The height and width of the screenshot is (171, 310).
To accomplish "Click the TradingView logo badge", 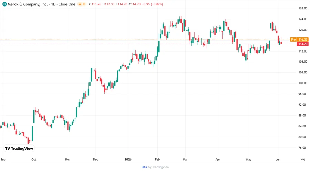I will [x=19, y=149].
